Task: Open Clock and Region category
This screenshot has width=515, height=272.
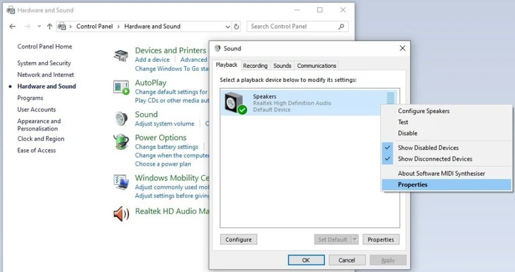Action: pyautogui.click(x=41, y=139)
